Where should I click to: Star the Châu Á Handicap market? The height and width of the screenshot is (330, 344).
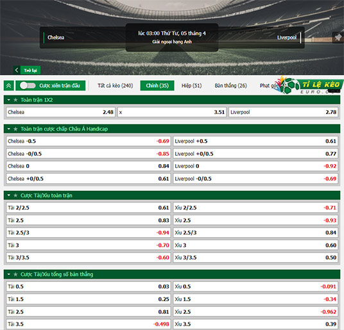(x=15, y=129)
